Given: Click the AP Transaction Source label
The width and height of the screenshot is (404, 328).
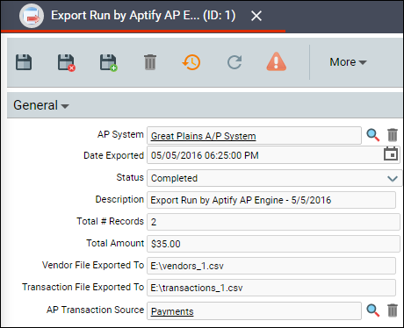Looking at the screenshot, I should point(95,310).
